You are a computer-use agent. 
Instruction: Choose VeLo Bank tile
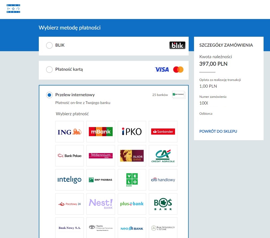coord(132,180)
